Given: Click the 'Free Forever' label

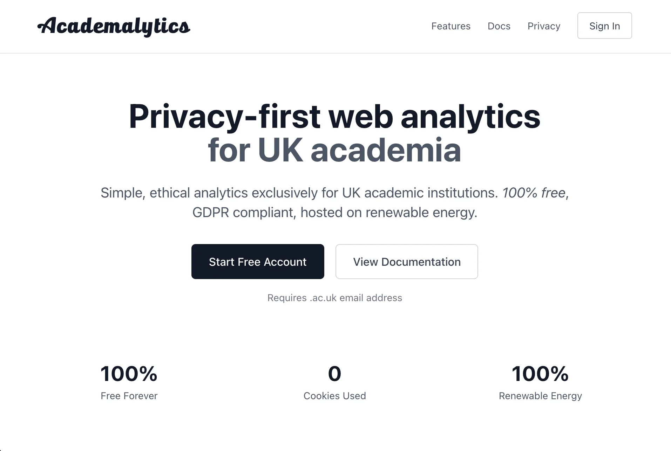Looking at the screenshot, I should point(129,396).
